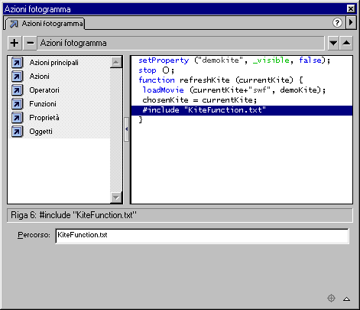
Task: Move selected action down with arrow
Action: [333, 43]
